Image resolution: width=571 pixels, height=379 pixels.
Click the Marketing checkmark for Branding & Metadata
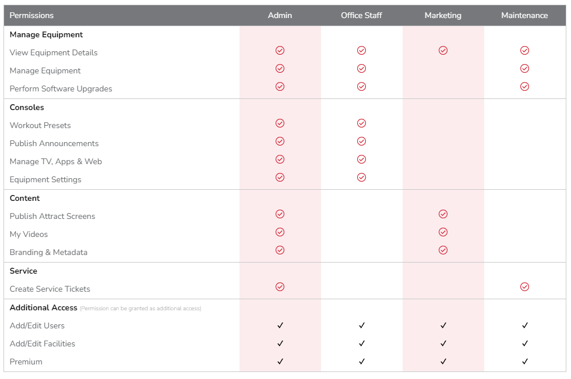(443, 250)
